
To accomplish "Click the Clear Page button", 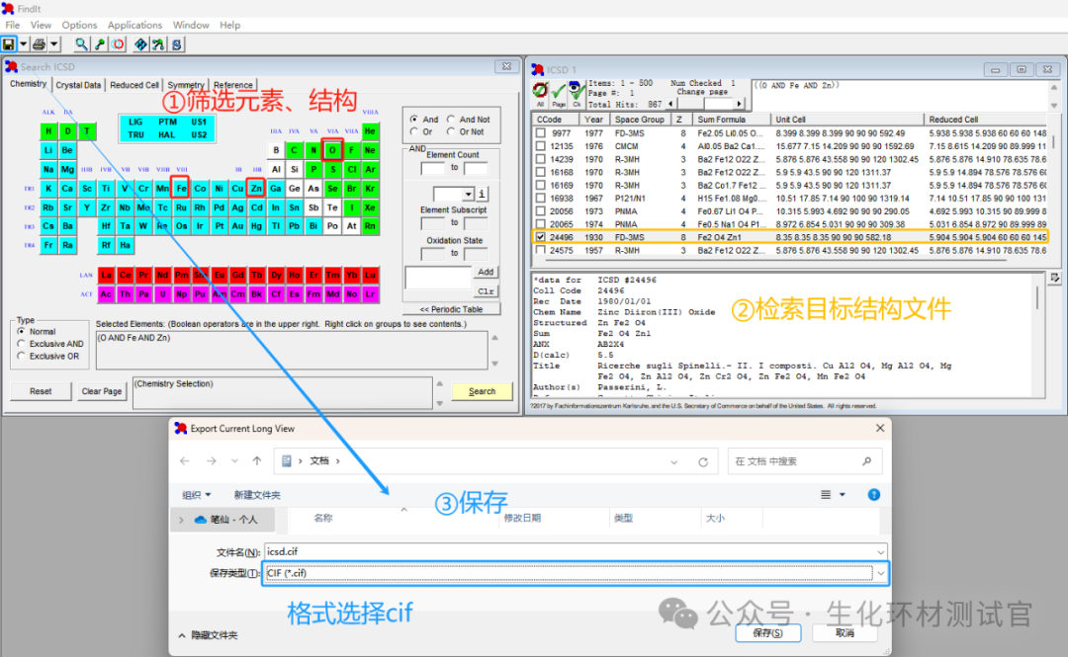I will click(x=102, y=391).
